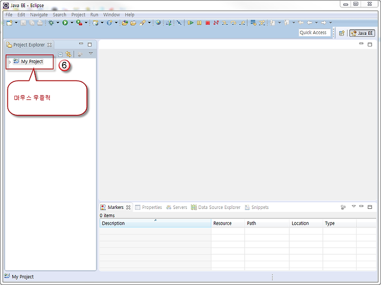Screen dimensions: 381x285
Task: Click the Resume debug icon
Action: pyautogui.click(x=190, y=23)
